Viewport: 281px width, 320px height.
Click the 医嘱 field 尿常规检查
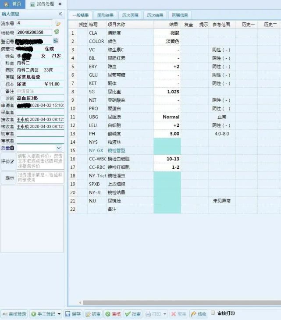[40, 77]
